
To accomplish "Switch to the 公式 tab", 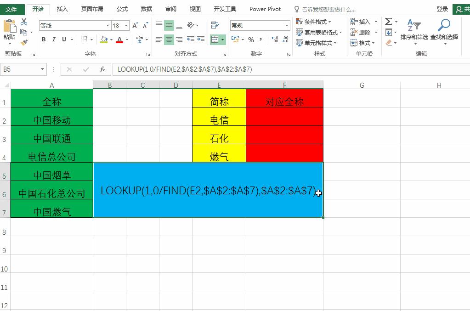I will pyautogui.click(x=122, y=9).
